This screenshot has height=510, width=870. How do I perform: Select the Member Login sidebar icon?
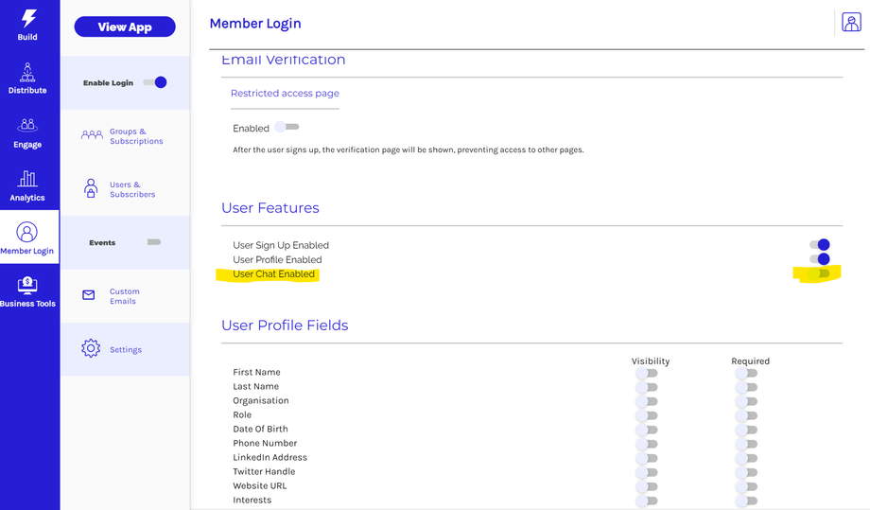point(27,232)
